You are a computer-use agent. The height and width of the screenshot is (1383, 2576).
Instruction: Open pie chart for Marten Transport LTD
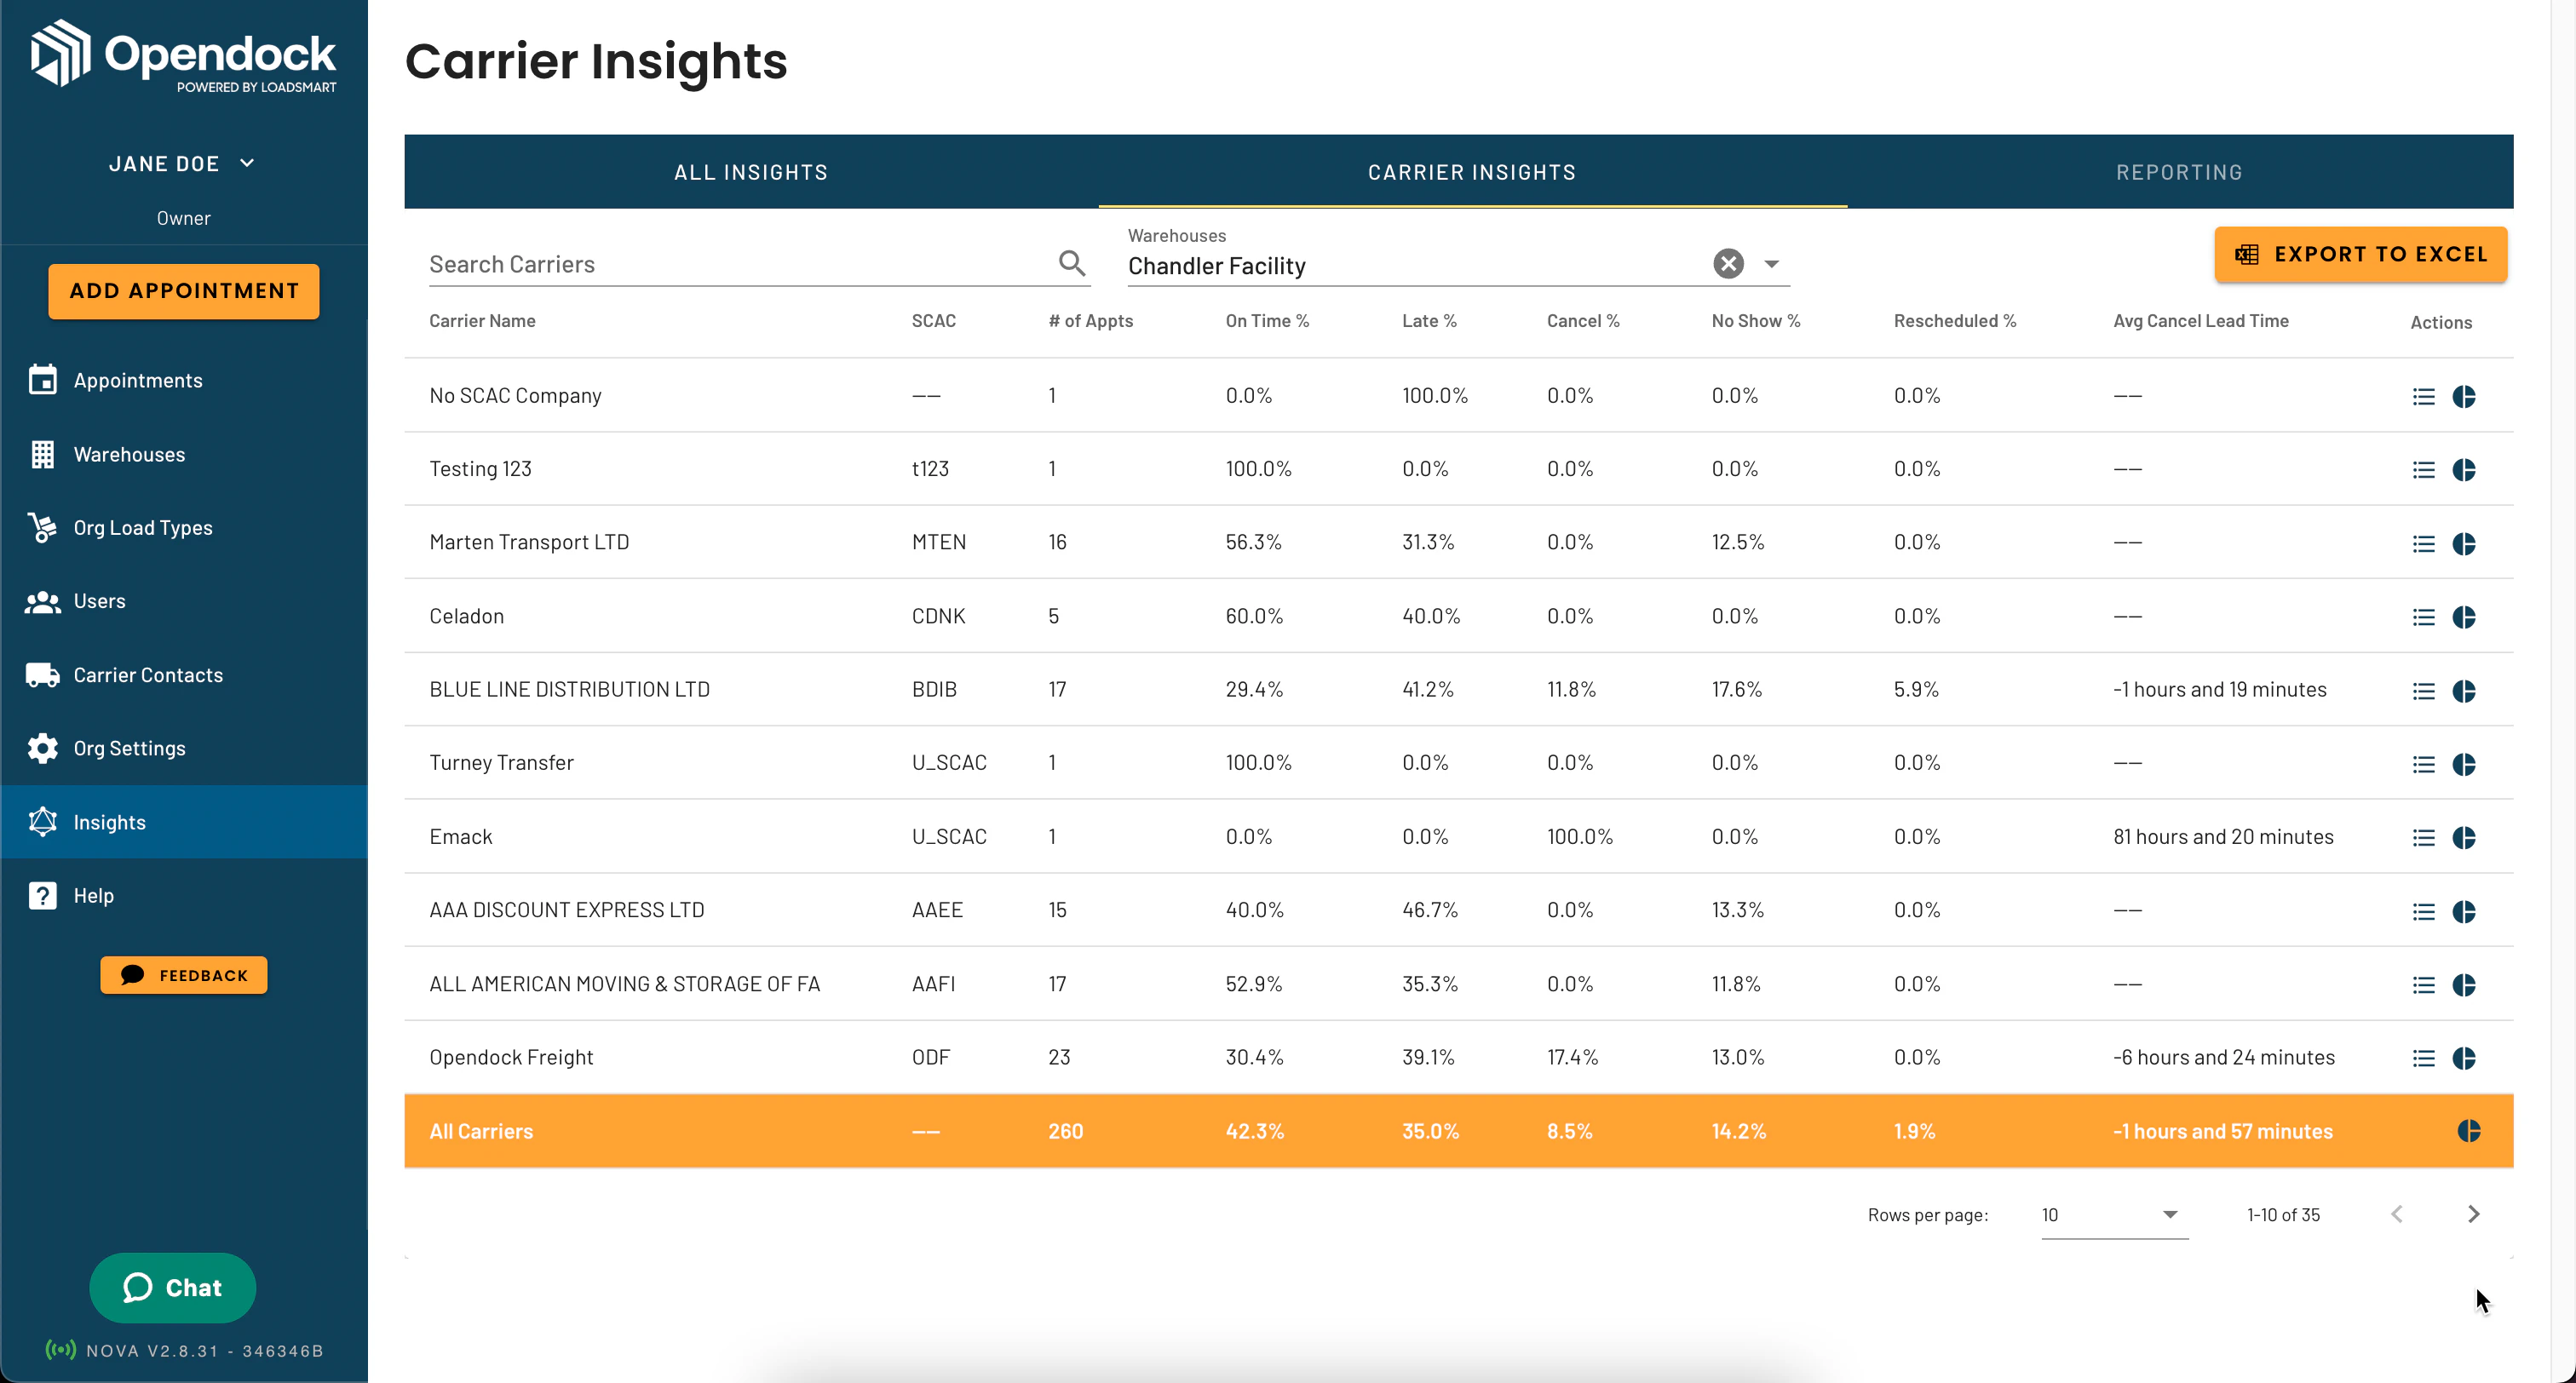coord(2464,543)
